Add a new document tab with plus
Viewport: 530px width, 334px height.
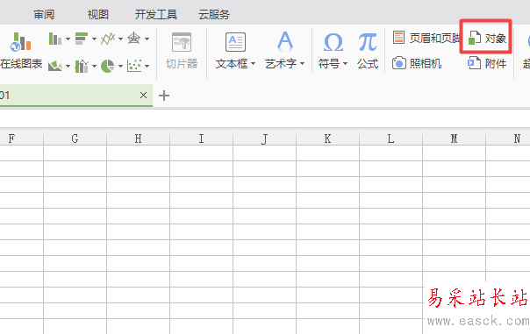tap(164, 96)
